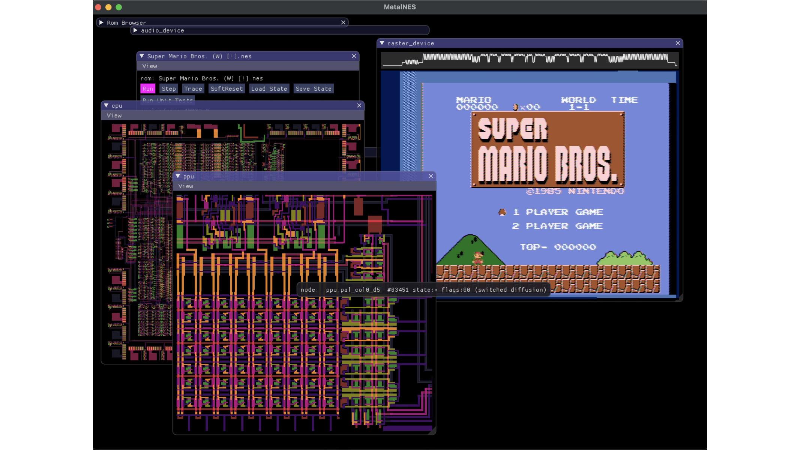Click Load State button
This screenshot has width=800, height=450.
point(269,88)
